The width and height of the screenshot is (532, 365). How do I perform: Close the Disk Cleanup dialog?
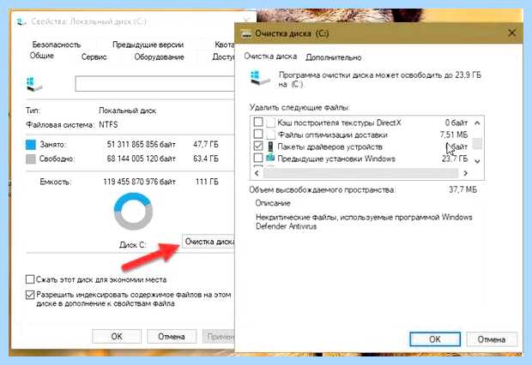pos(512,33)
